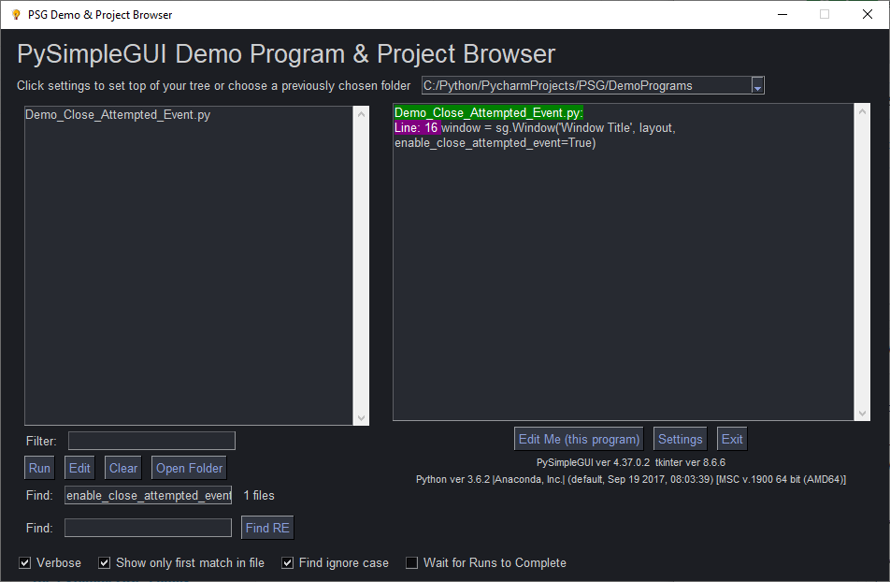The image size is (890, 582).
Task: Click the Find RE button
Action: click(266, 527)
